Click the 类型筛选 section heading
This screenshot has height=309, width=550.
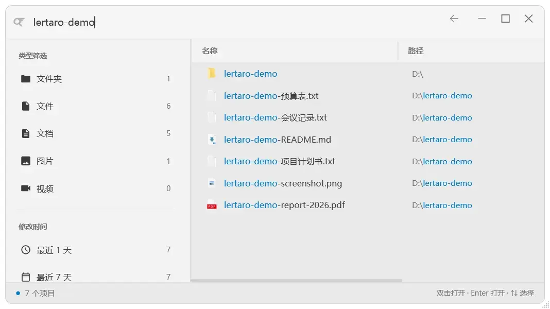click(x=32, y=56)
